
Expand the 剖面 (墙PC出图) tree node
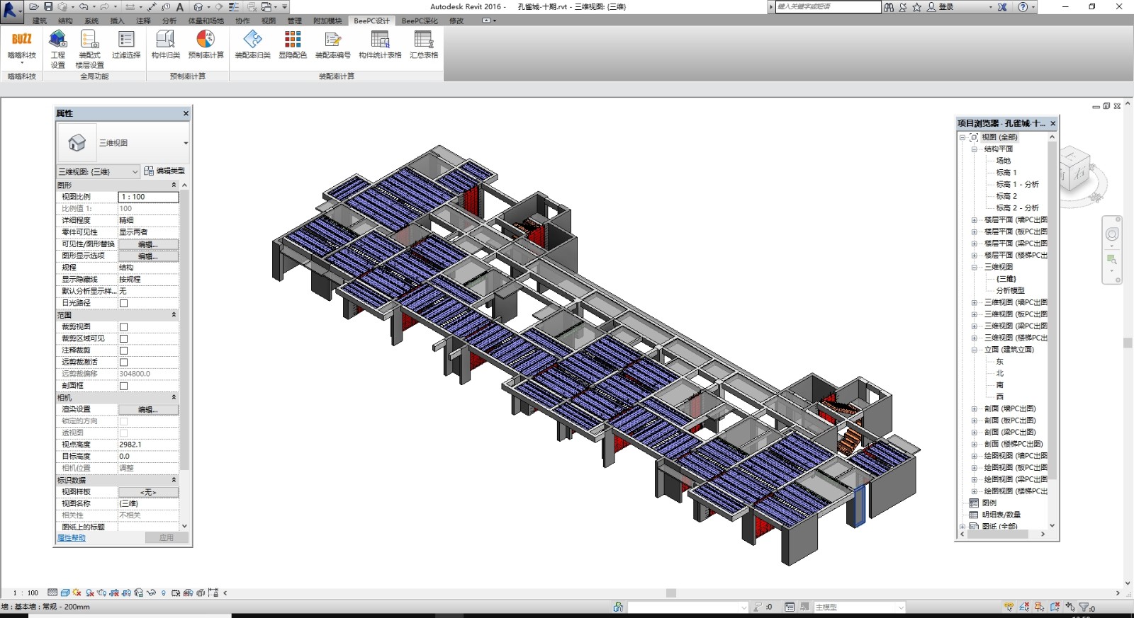click(974, 409)
